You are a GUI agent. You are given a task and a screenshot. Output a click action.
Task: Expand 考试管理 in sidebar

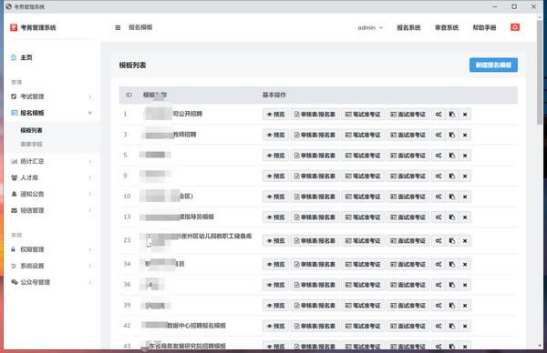point(52,96)
